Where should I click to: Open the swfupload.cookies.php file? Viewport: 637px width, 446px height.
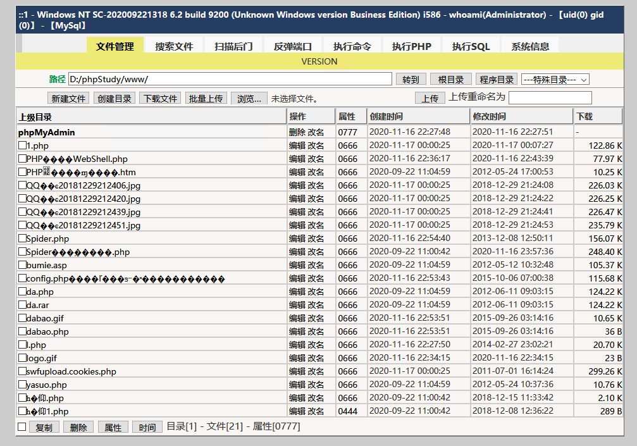click(x=71, y=371)
